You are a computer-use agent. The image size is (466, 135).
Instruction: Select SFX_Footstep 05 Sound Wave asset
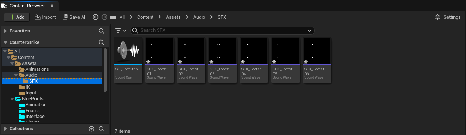pyautogui.click(x=285, y=60)
